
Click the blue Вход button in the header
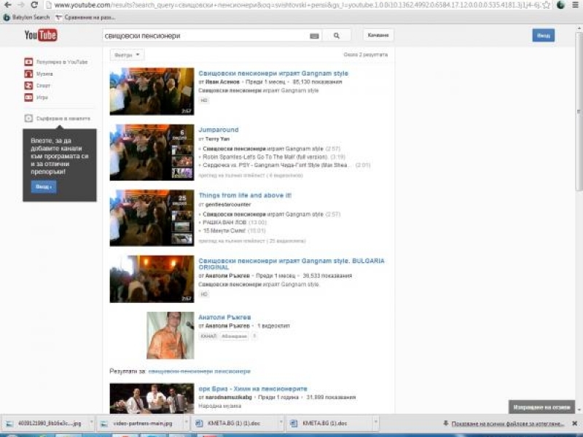[543, 35]
